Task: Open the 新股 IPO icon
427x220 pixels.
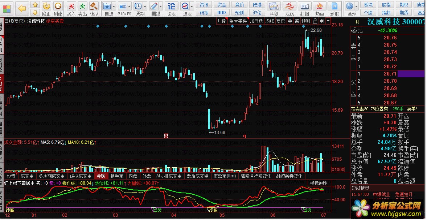Action: click(x=335, y=6)
